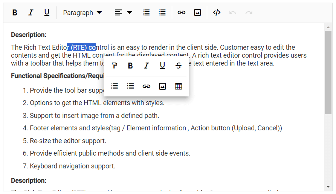
Task: Select the Format Painter in popup toolbar
Action: pos(115,66)
